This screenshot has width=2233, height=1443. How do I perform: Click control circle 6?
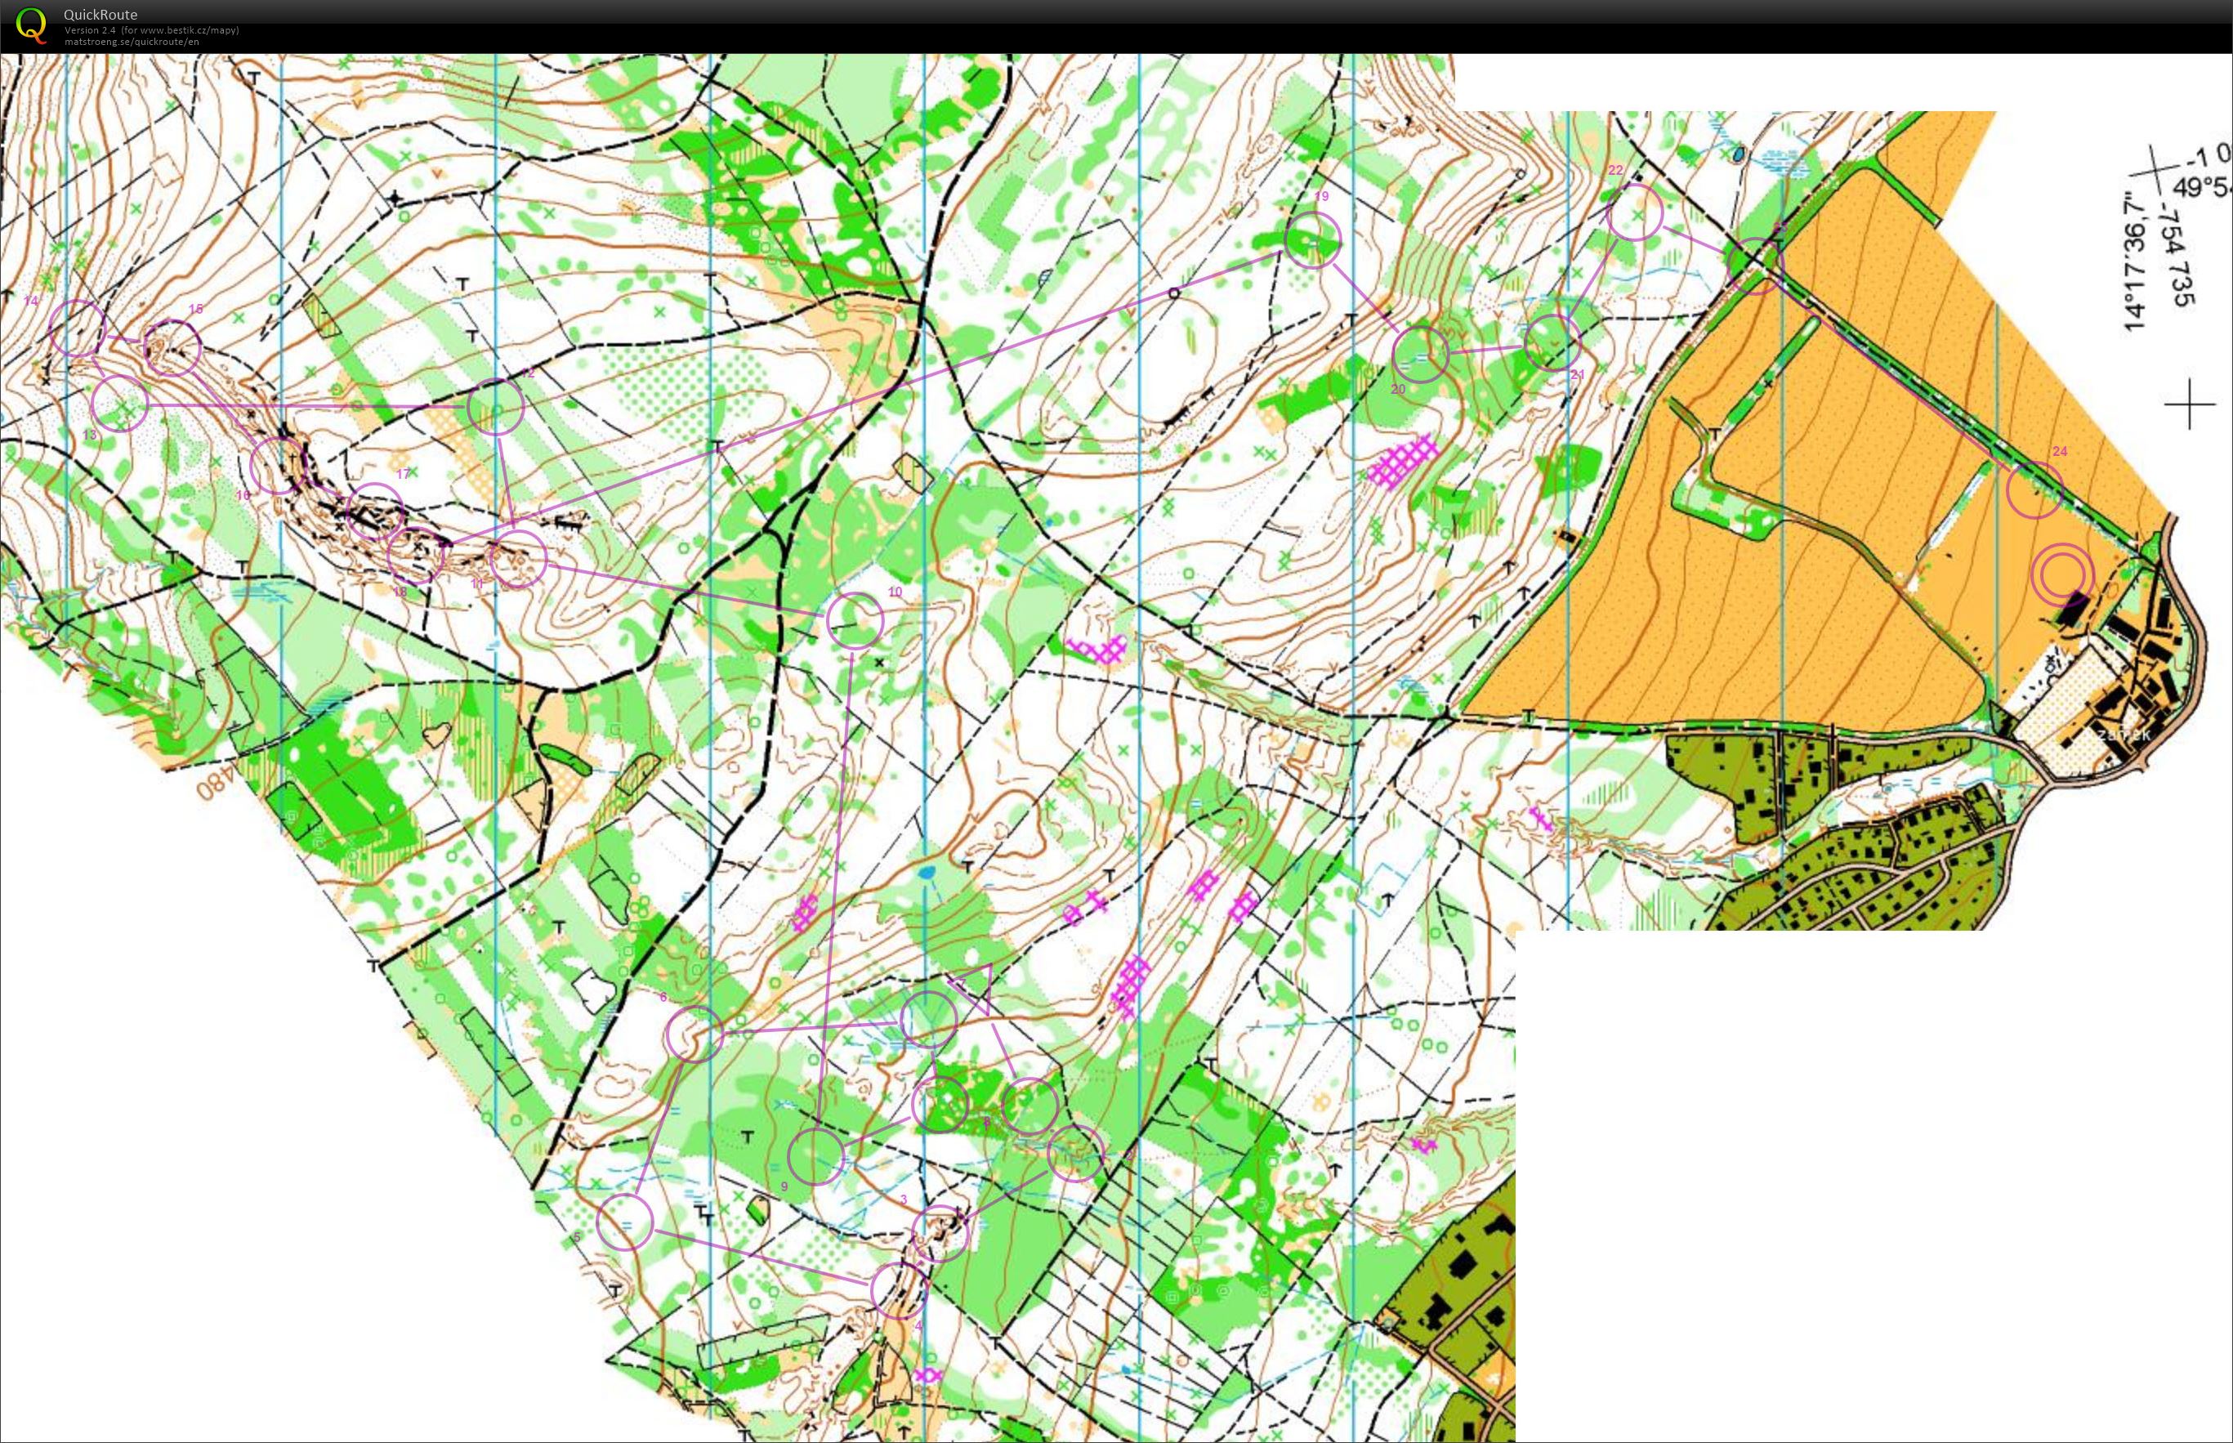pyautogui.click(x=694, y=1034)
